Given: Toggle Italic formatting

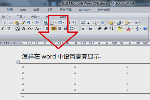Looking at the screenshot, I should pyautogui.click(x=3, y=28).
